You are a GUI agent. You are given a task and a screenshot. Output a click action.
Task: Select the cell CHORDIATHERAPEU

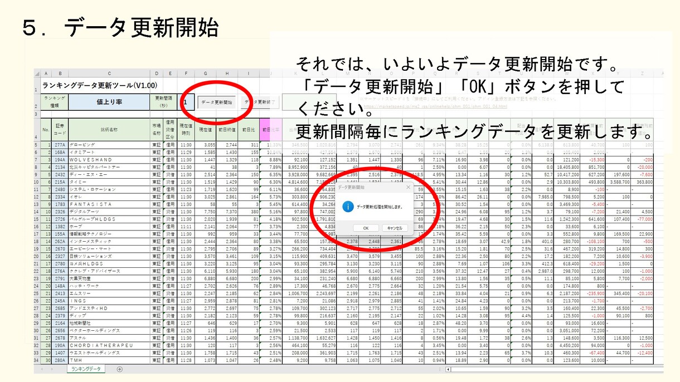pos(109,344)
